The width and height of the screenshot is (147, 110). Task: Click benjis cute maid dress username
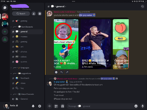[x=65, y=12]
